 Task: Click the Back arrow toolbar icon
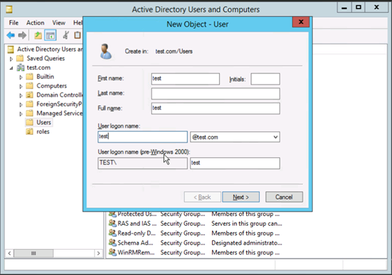click(11, 35)
